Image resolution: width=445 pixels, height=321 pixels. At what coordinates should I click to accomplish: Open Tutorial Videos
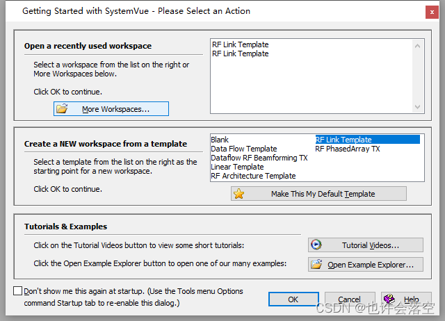pyautogui.click(x=366, y=245)
